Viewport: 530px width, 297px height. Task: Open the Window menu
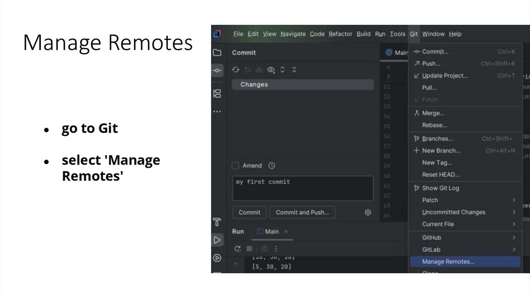433,34
